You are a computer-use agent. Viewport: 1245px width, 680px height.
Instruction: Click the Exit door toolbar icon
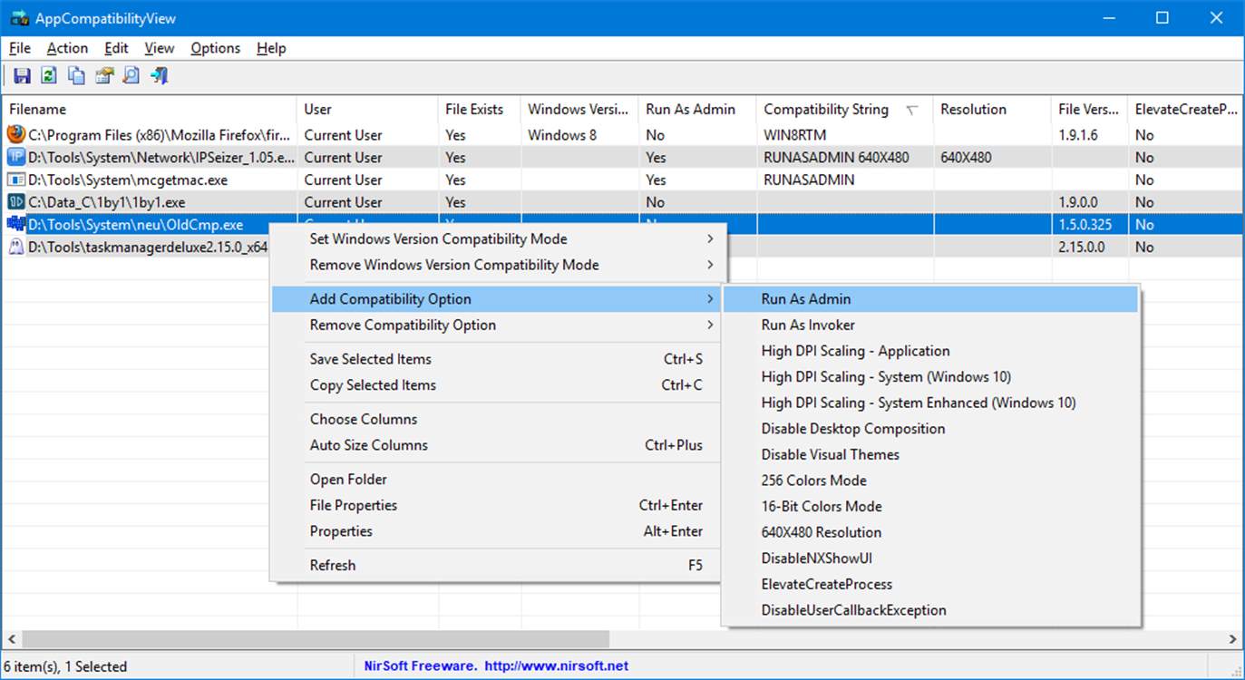[x=160, y=76]
